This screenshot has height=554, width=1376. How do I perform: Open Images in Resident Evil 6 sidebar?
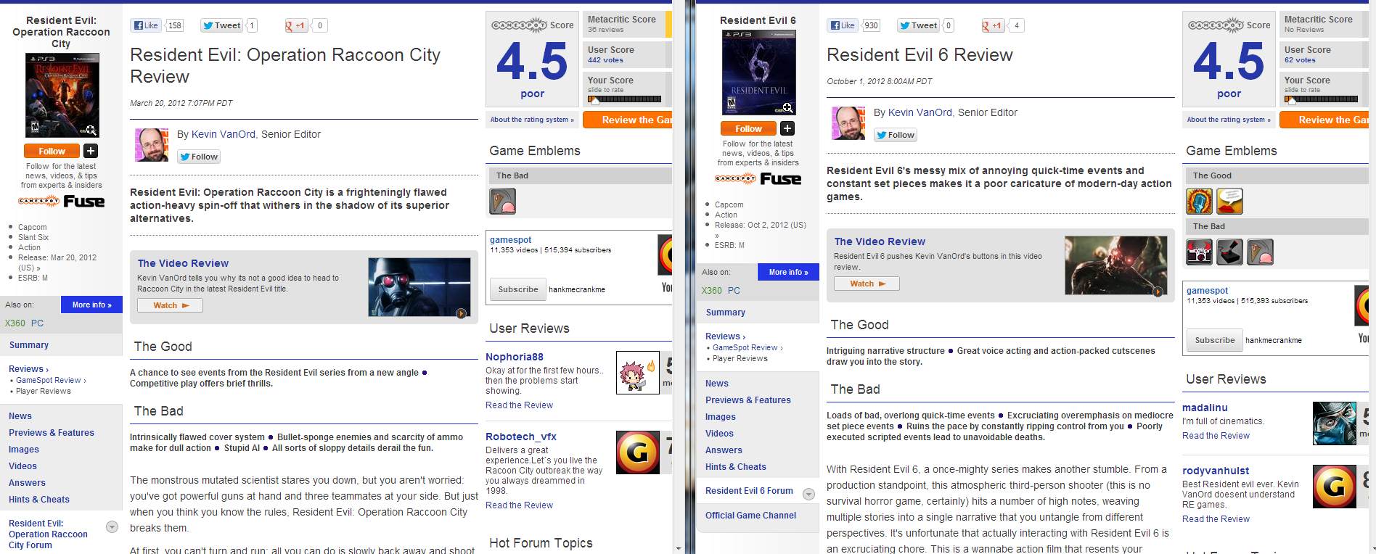721,417
